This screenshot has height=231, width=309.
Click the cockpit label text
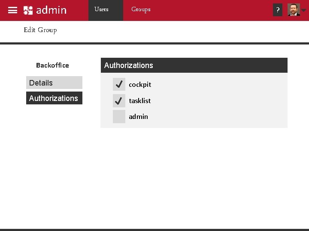coord(140,85)
